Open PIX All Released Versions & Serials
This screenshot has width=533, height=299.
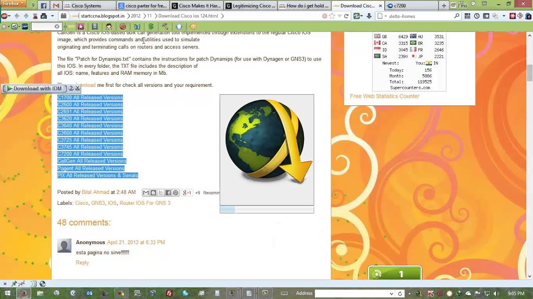click(97, 175)
